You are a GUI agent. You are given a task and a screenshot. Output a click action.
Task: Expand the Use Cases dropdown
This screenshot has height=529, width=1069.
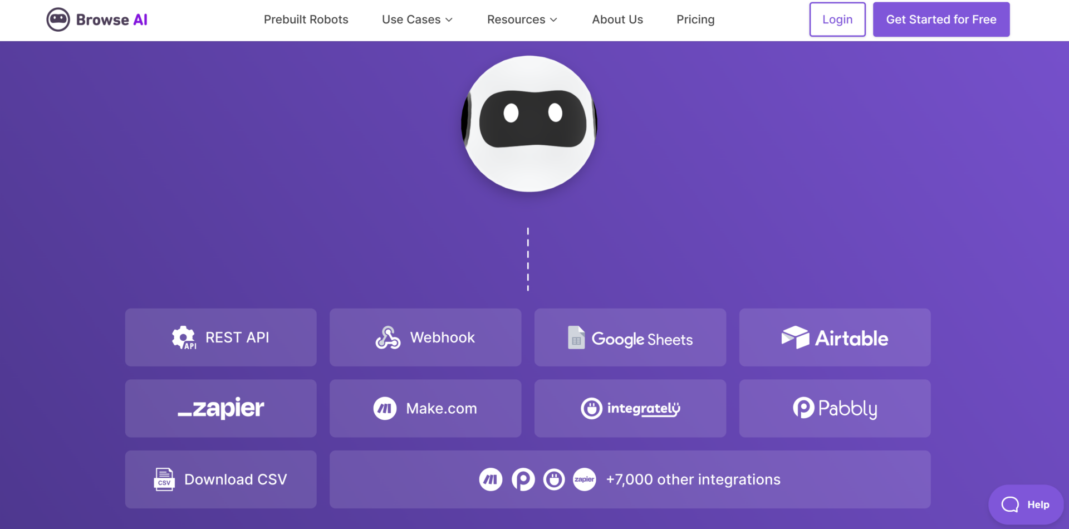click(416, 19)
